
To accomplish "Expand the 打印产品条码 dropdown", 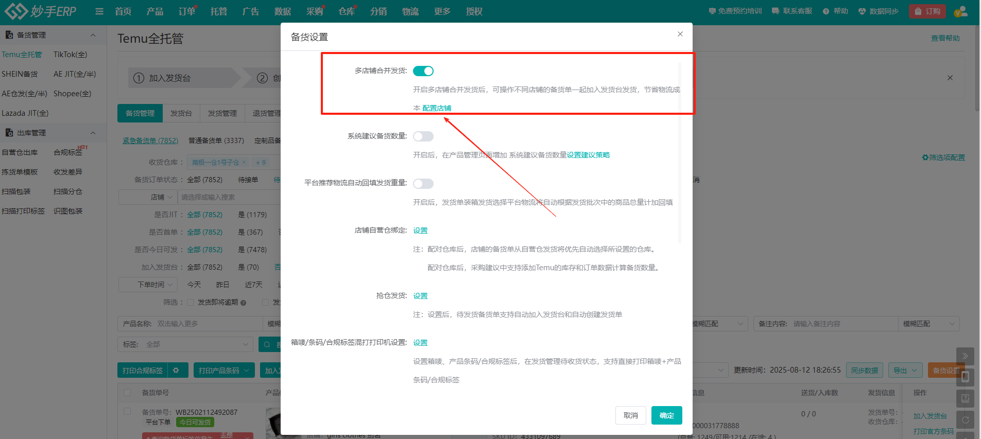I will tap(224, 371).
